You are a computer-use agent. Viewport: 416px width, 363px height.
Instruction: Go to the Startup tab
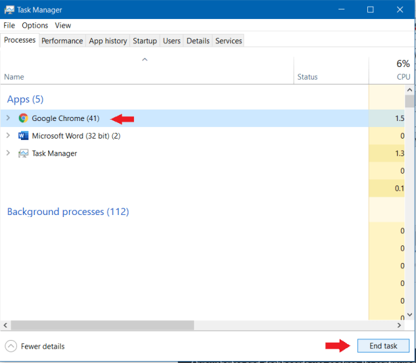click(145, 41)
